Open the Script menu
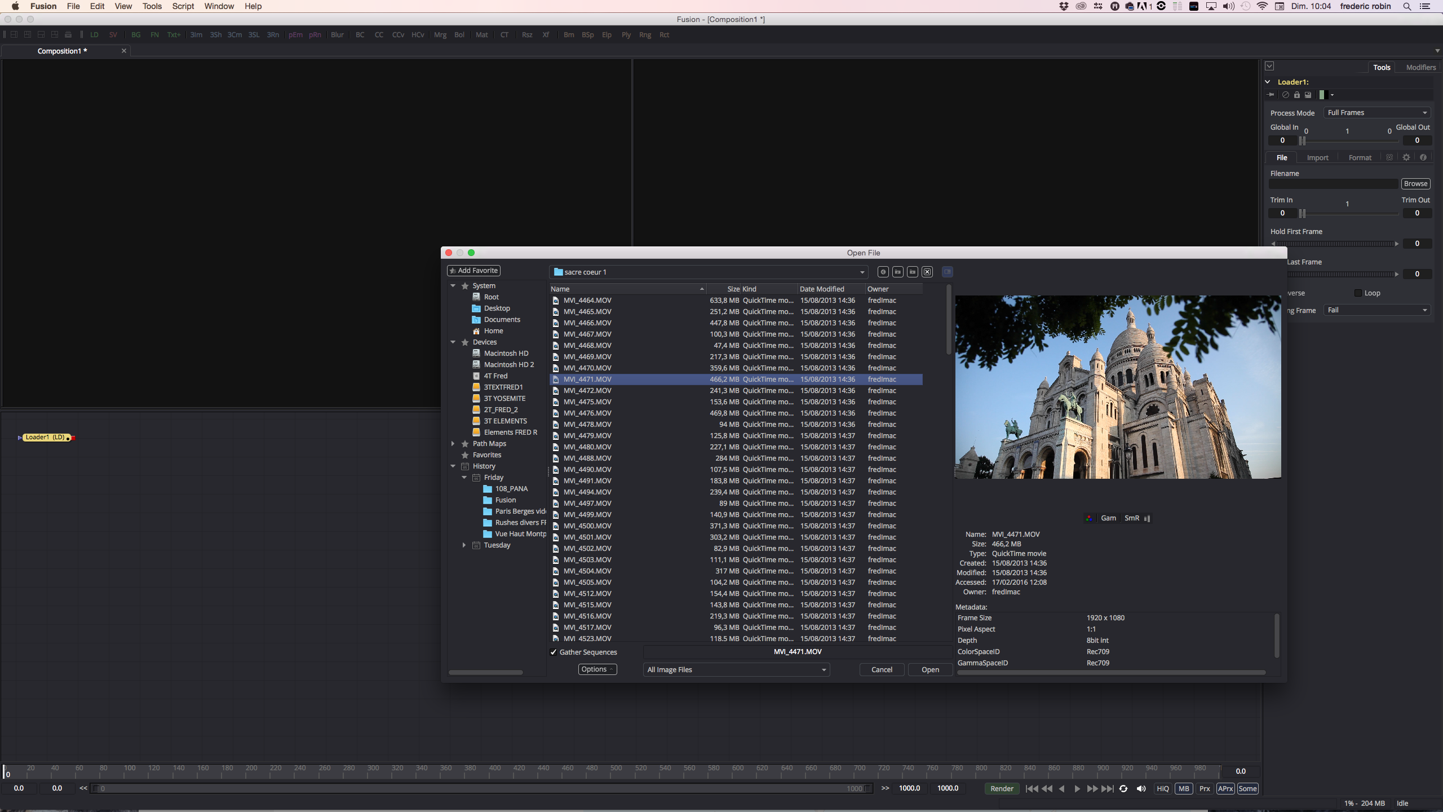Screen dimensions: 1443x812 183,6
